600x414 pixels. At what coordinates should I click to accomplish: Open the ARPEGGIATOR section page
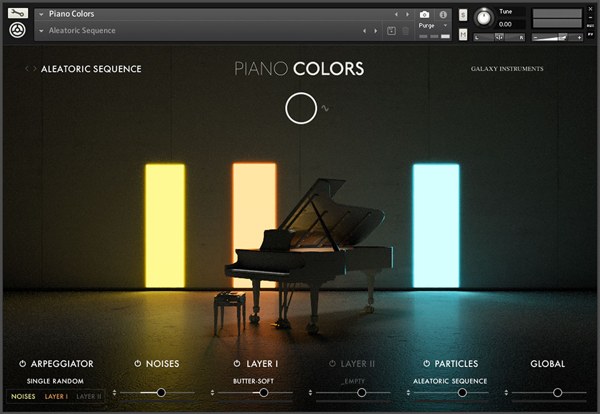tap(62, 363)
